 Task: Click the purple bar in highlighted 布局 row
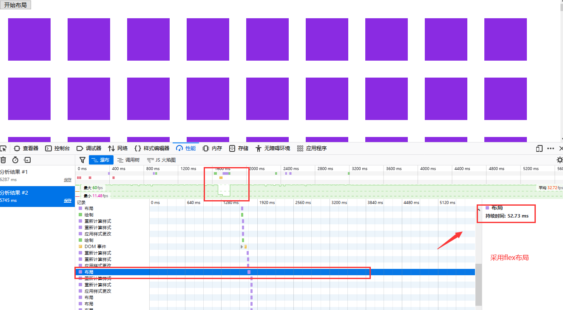click(249, 272)
